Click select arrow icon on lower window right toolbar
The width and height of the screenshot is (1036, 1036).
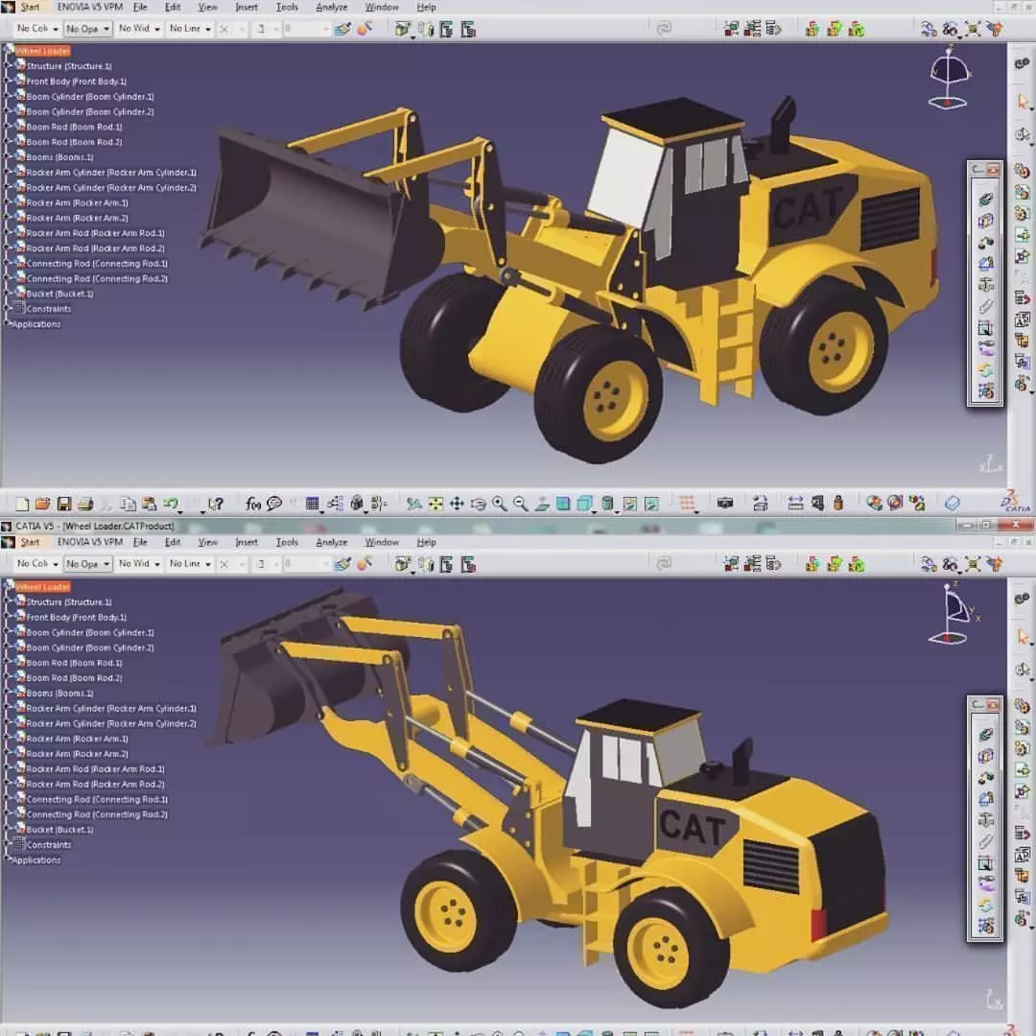tap(1024, 637)
